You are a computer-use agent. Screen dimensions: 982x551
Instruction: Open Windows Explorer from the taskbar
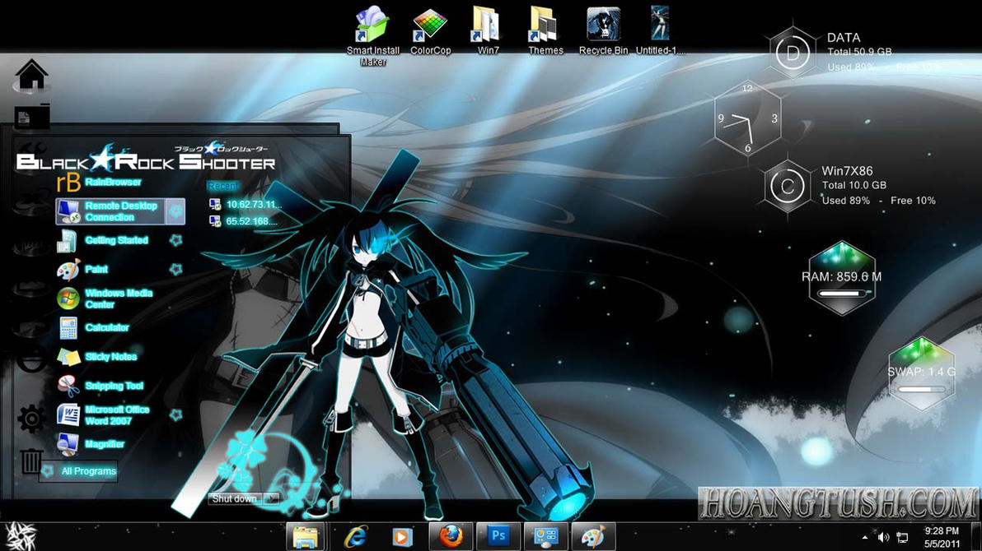tap(306, 537)
